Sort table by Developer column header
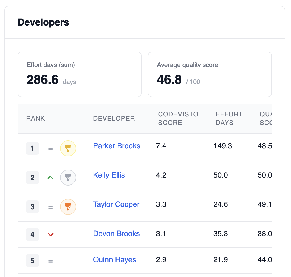 pos(114,119)
